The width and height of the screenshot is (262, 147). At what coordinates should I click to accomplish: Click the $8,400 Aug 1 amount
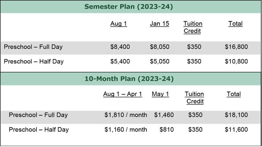tap(120, 47)
